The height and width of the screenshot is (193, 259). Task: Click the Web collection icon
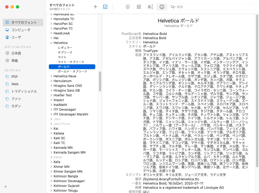[x=7, y=84]
